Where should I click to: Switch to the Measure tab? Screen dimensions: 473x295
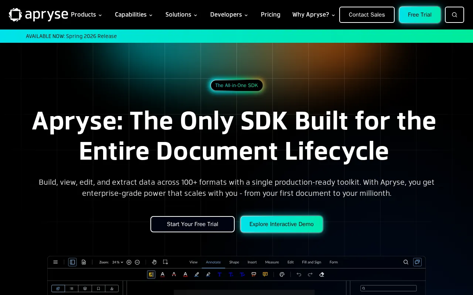pyautogui.click(x=272, y=262)
